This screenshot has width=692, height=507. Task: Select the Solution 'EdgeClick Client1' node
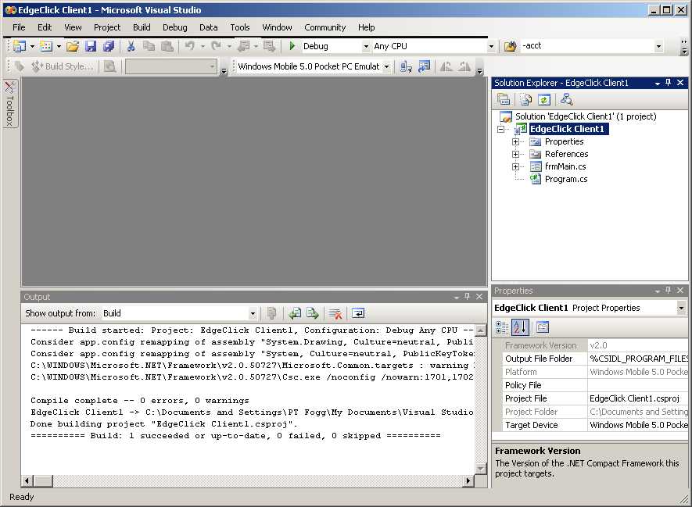pos(586,116)
